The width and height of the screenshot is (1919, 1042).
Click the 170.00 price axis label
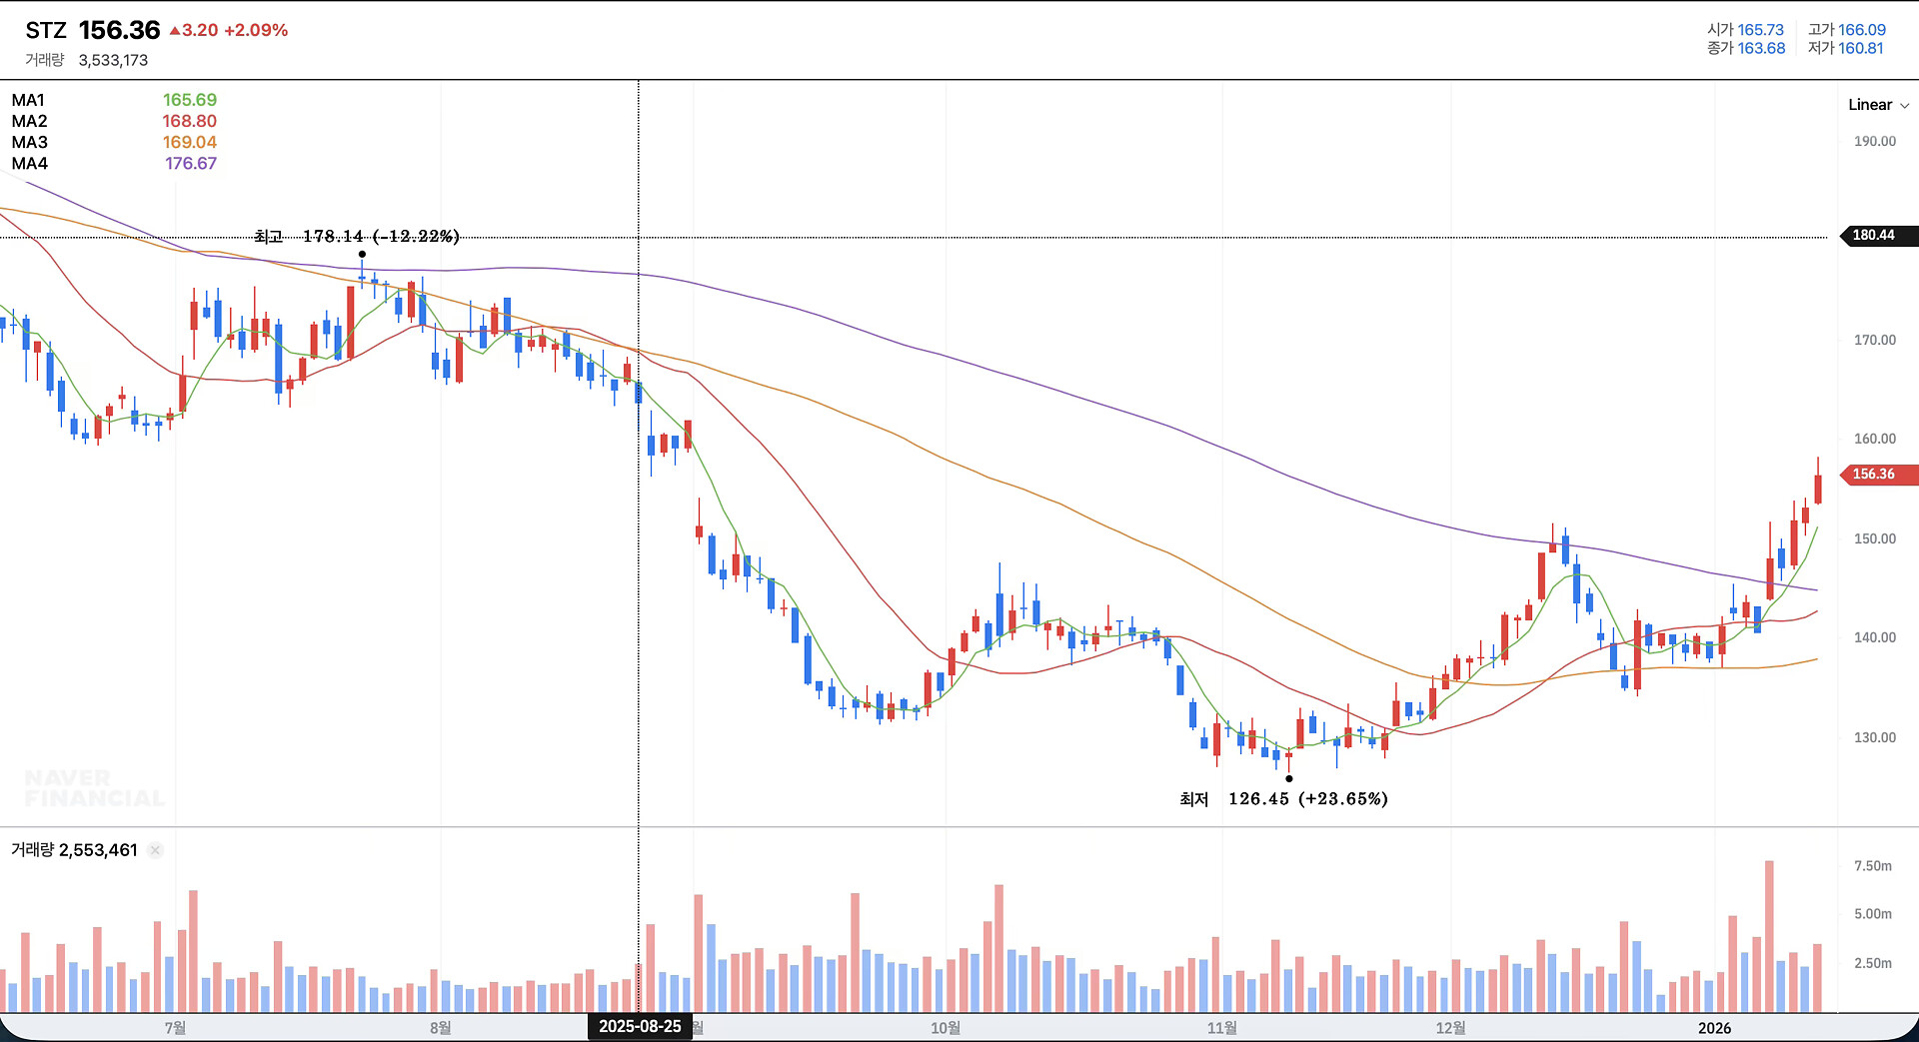[x=1874, y=340]
